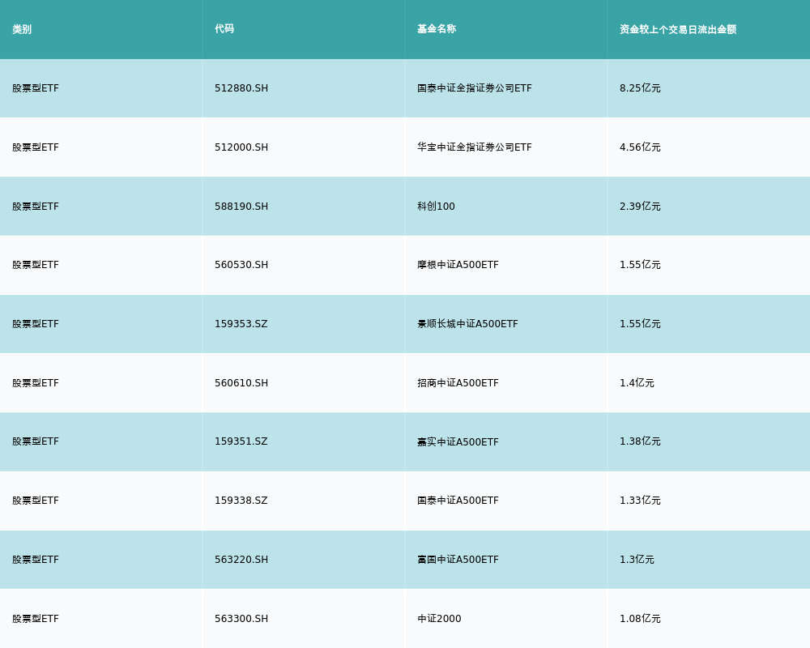Screen dimensions: 810x648
Task: Click the 类别 column header
Action: coord(22,29)
